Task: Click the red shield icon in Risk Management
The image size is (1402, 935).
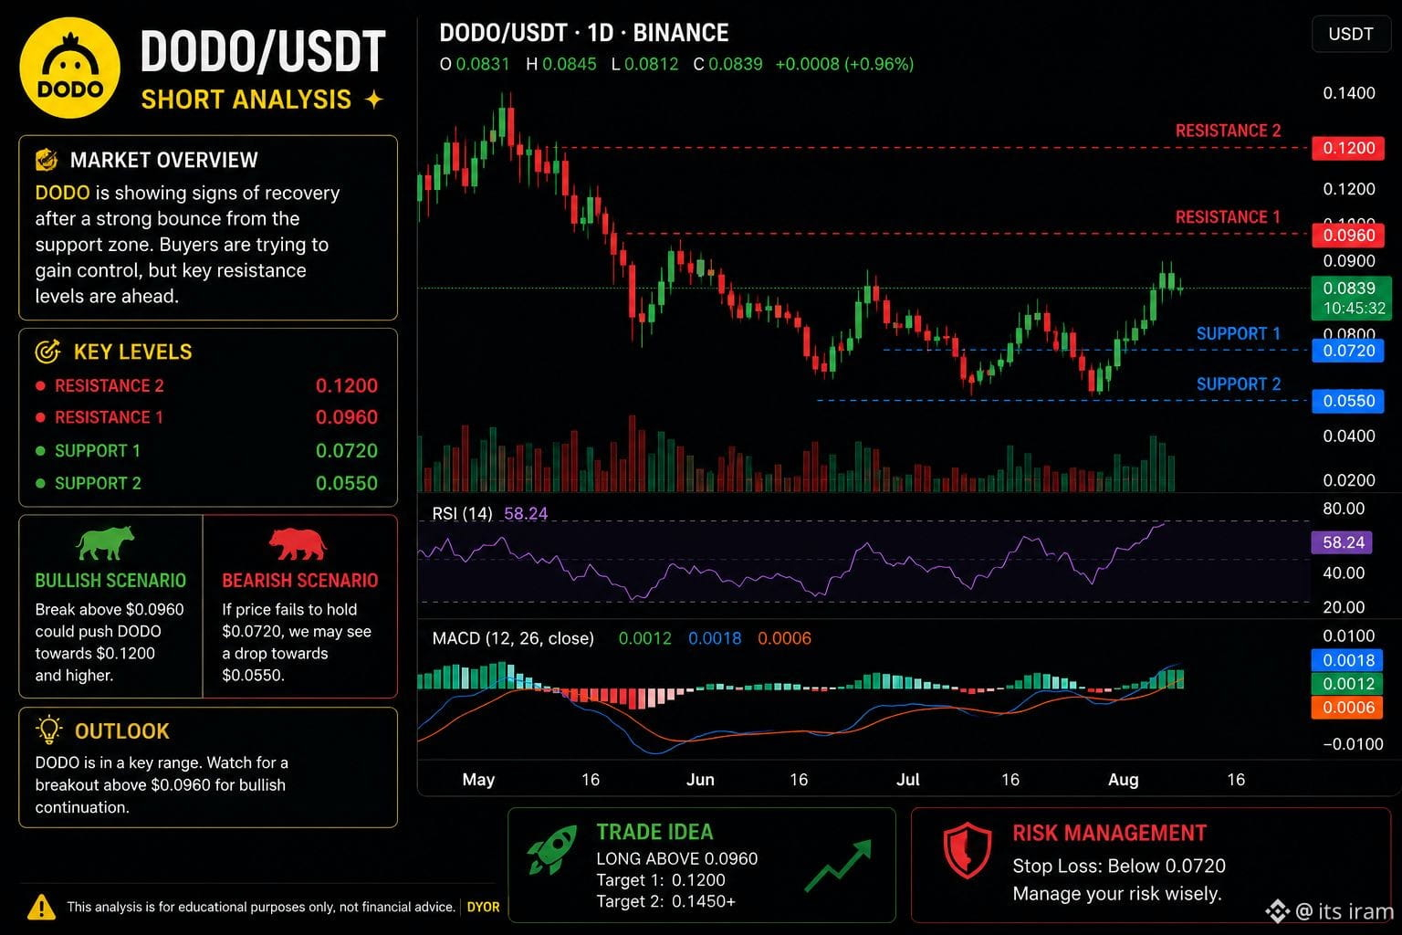Action: (967, 850)
